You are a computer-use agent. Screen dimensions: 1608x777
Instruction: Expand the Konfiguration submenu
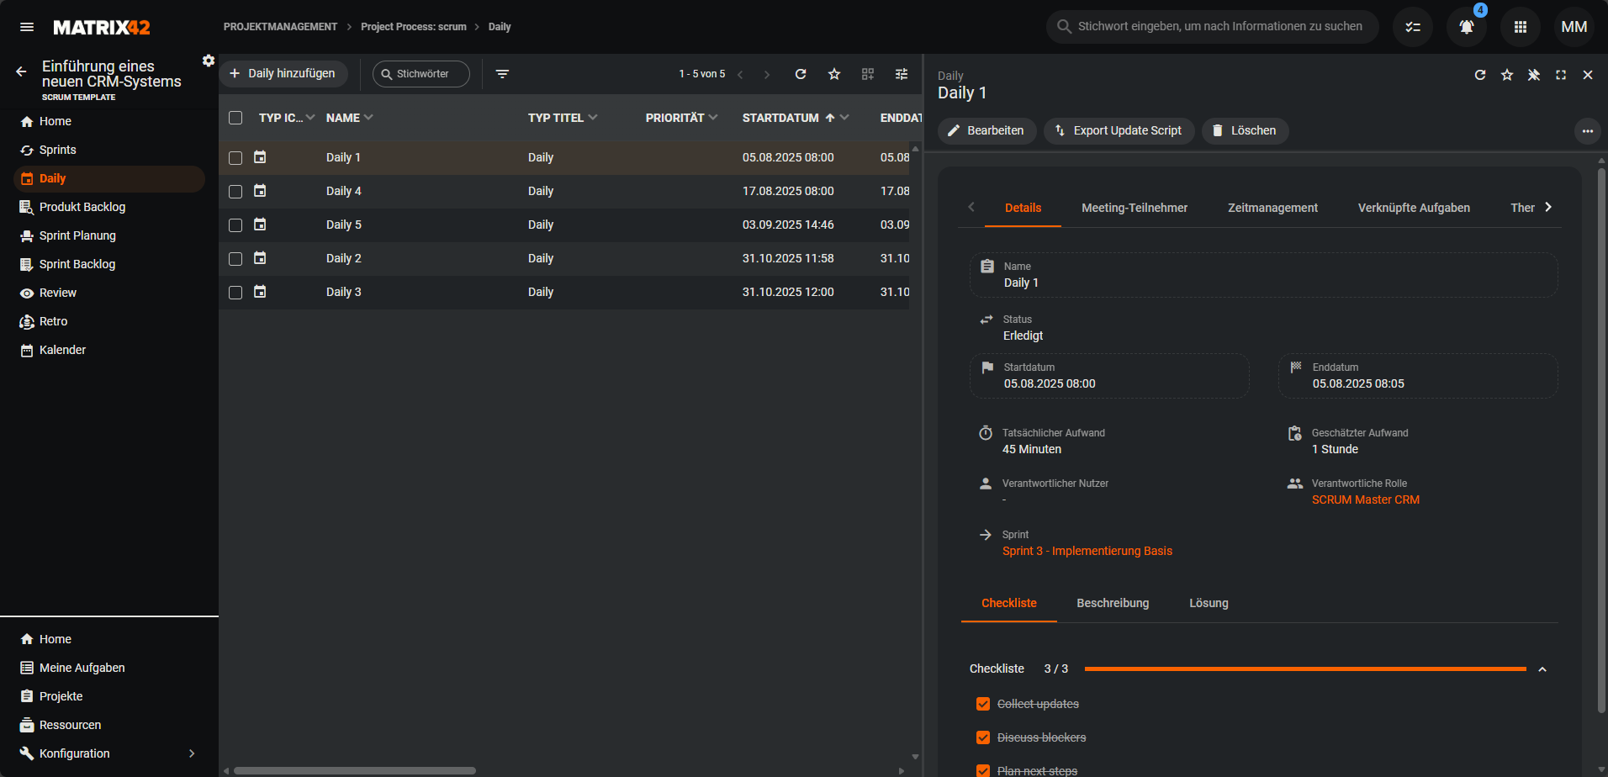pos(192,753)
